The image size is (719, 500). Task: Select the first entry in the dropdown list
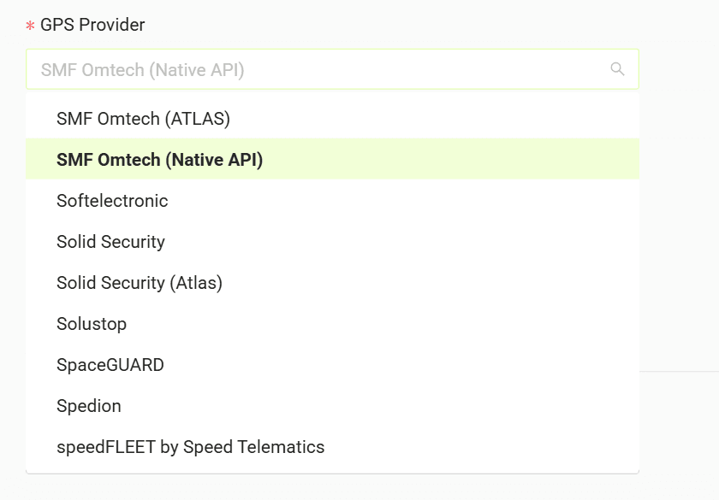pos(332,119)
